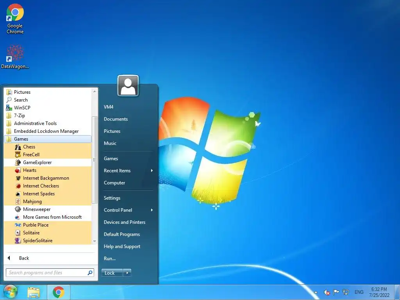This screenshot has height=300, width=400.
Task: Open Games in the right pane
Action: (111, 159)
